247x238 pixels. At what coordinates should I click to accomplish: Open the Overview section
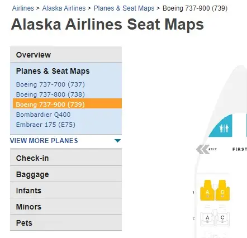(66, 55)
